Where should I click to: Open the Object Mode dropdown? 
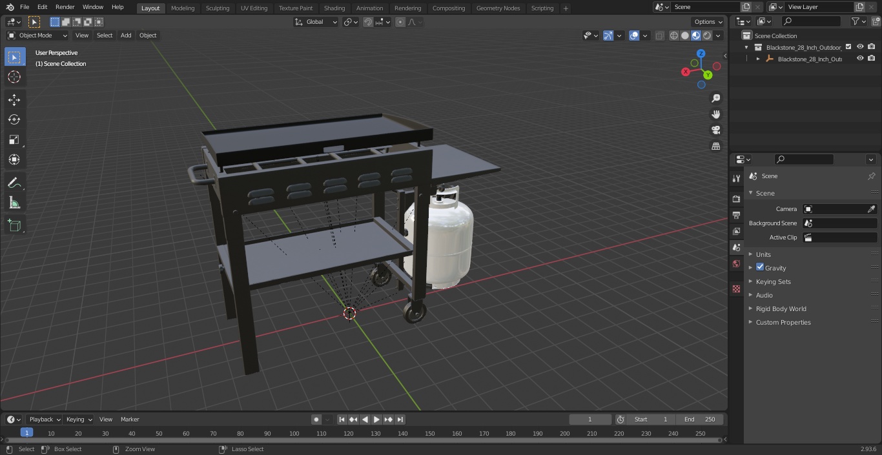[x=37, y=35]
